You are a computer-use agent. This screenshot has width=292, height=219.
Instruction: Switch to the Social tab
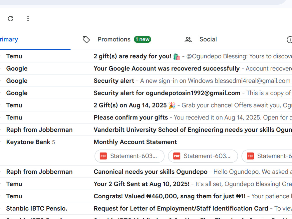[208, 39]
